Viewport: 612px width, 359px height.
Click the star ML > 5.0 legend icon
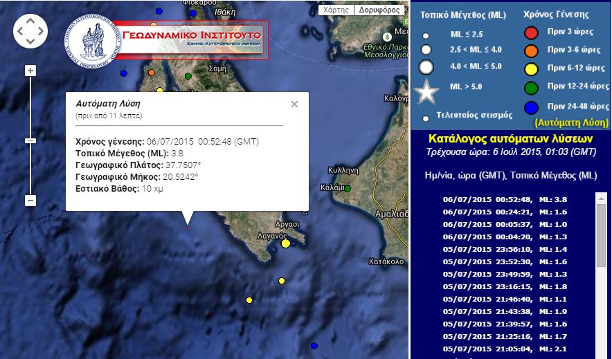click(426, 91)
